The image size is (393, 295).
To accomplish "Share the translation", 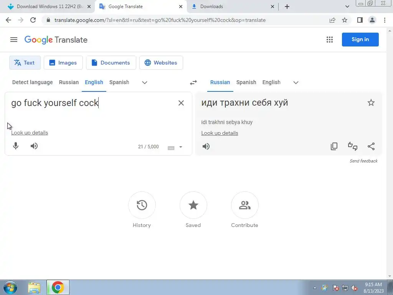I will (x=371, y=146).
